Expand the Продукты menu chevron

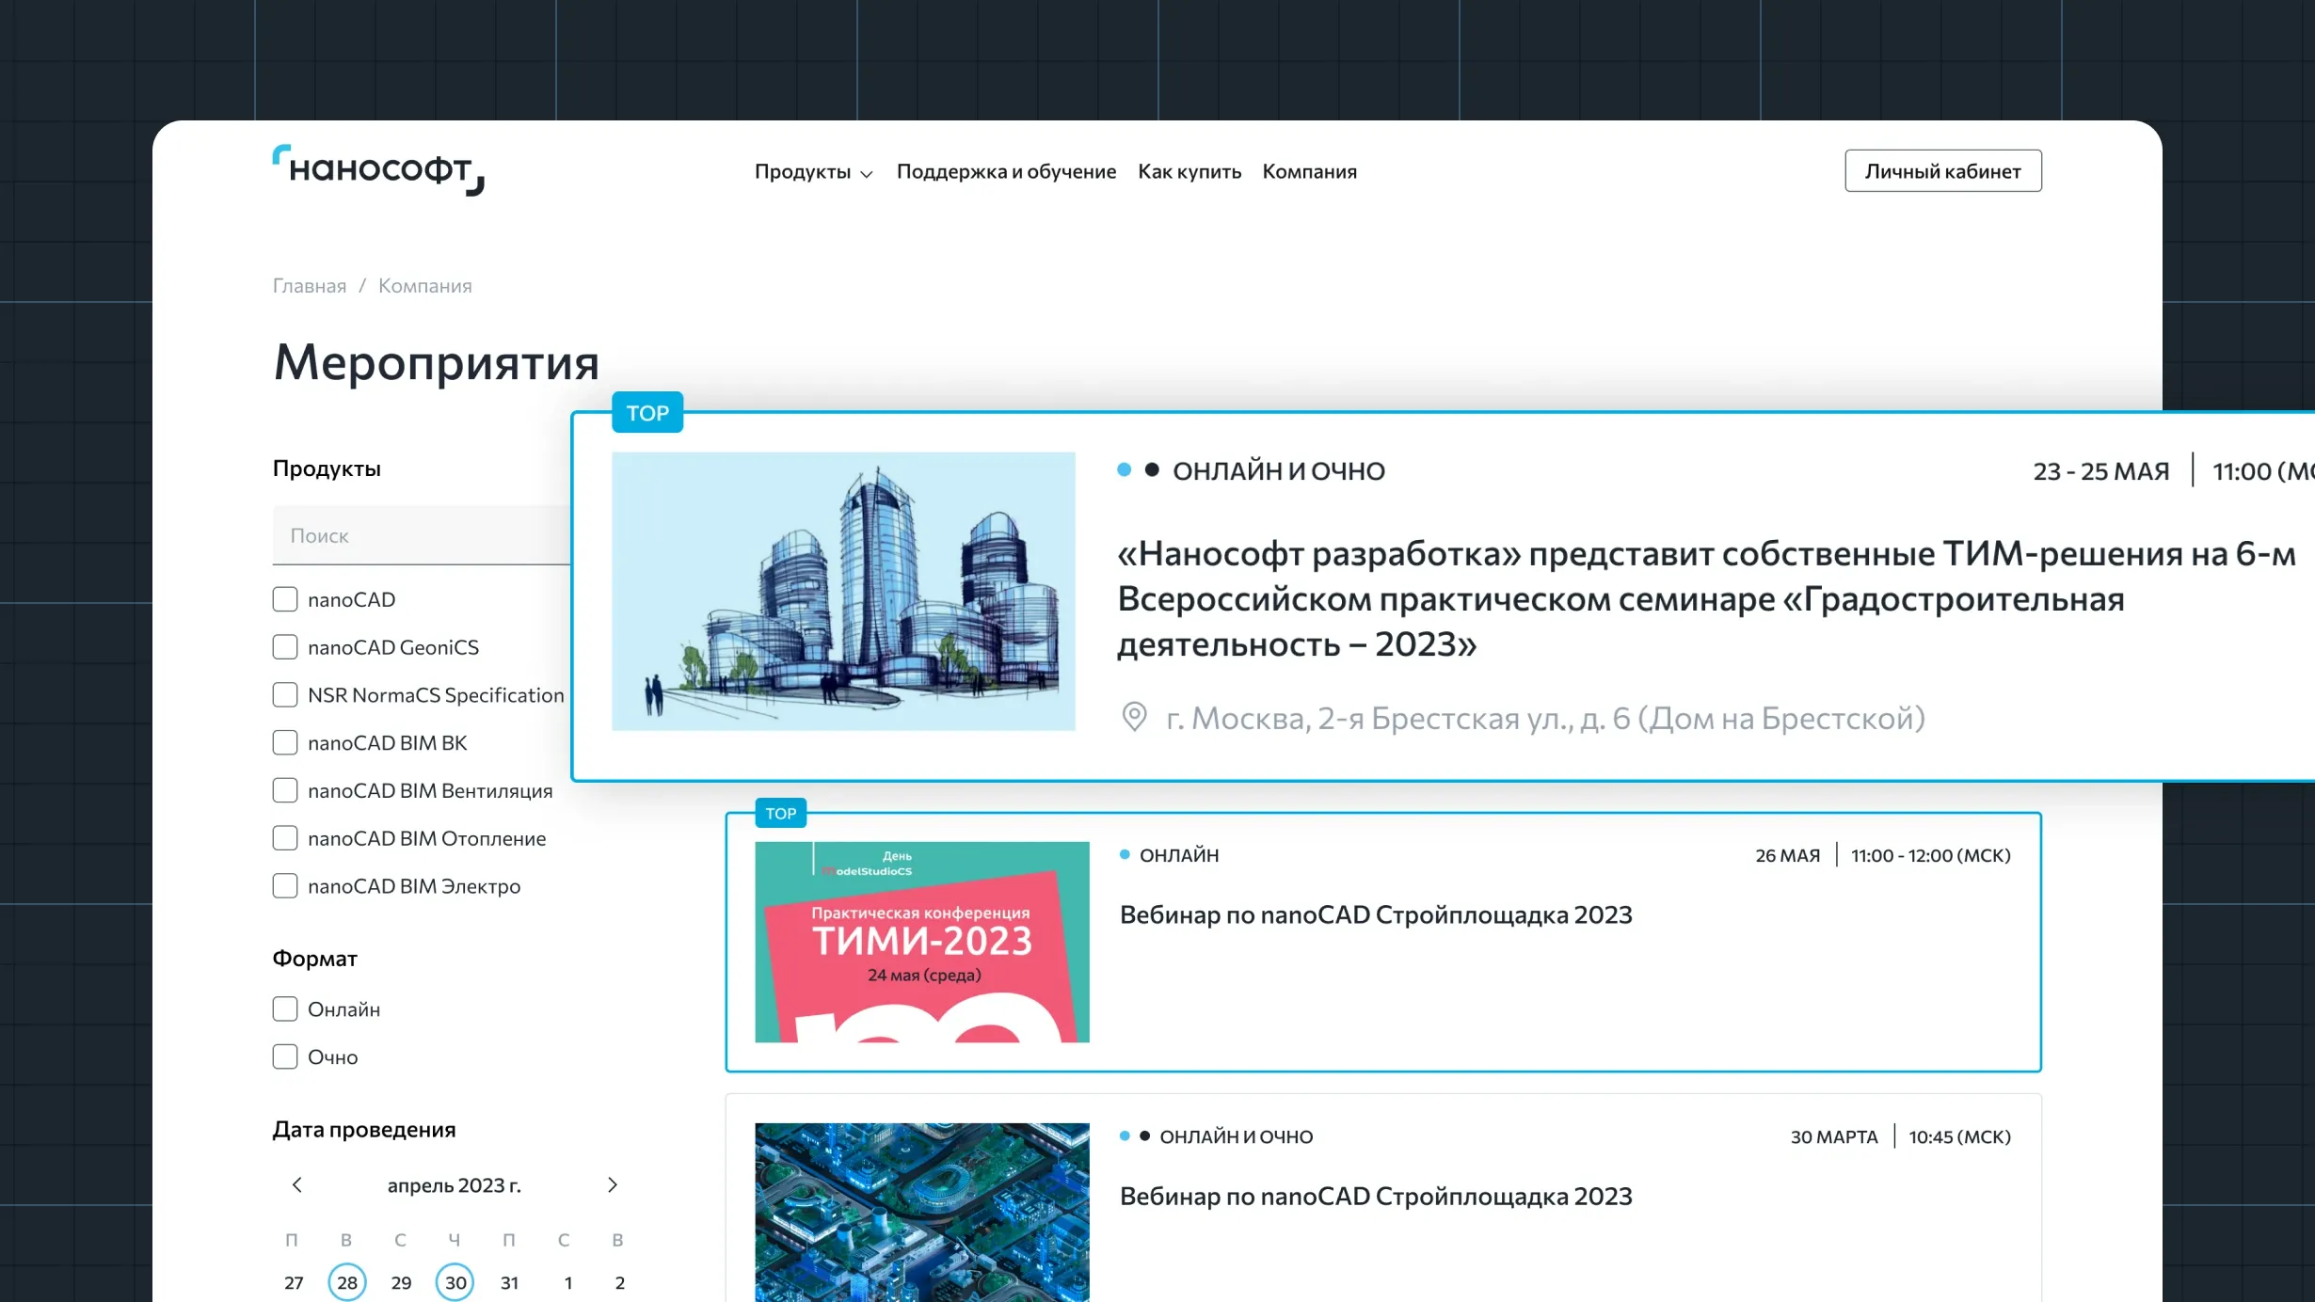(867, 173)
